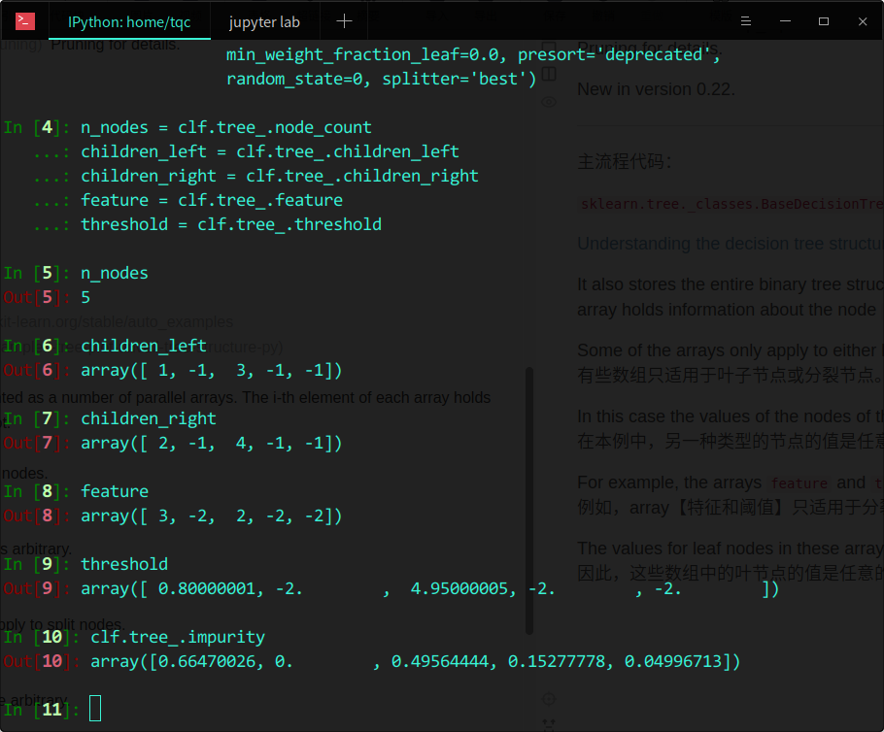Close the terminal window
Image resolution: width=884 pixels, height=732 pixels.
(x=863, y=21)
